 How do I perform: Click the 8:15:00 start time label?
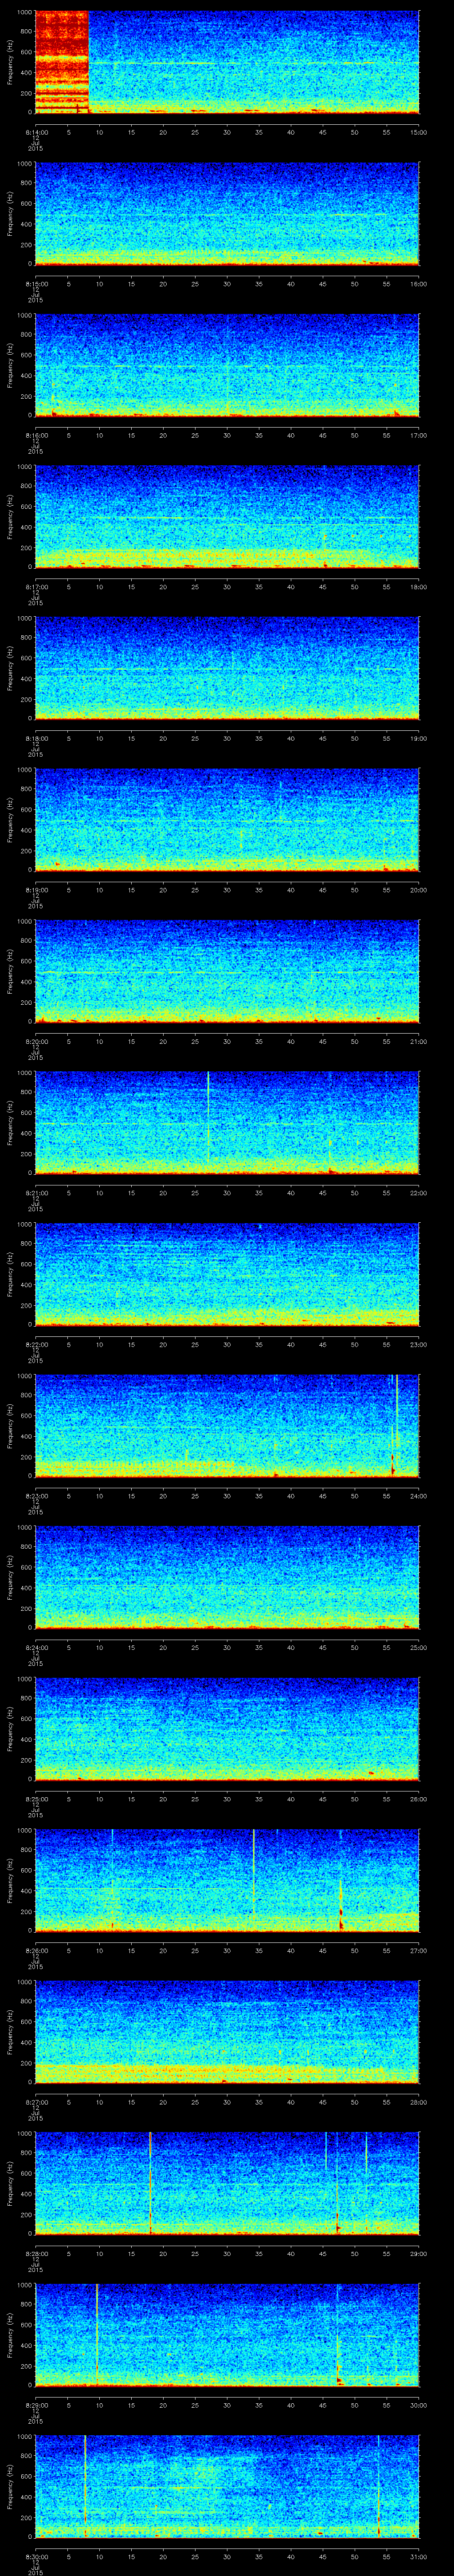pos(35,284)
